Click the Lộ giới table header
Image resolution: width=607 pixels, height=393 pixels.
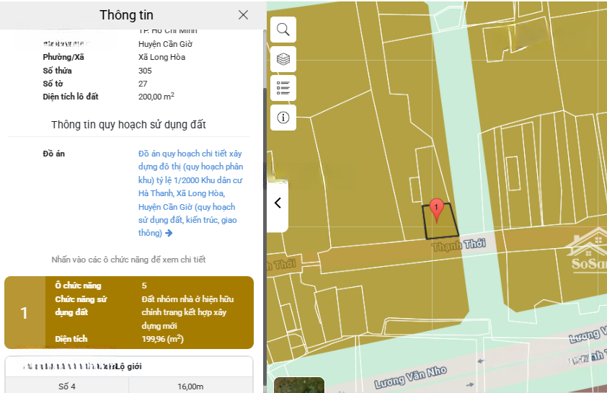(x=128, y=366)
